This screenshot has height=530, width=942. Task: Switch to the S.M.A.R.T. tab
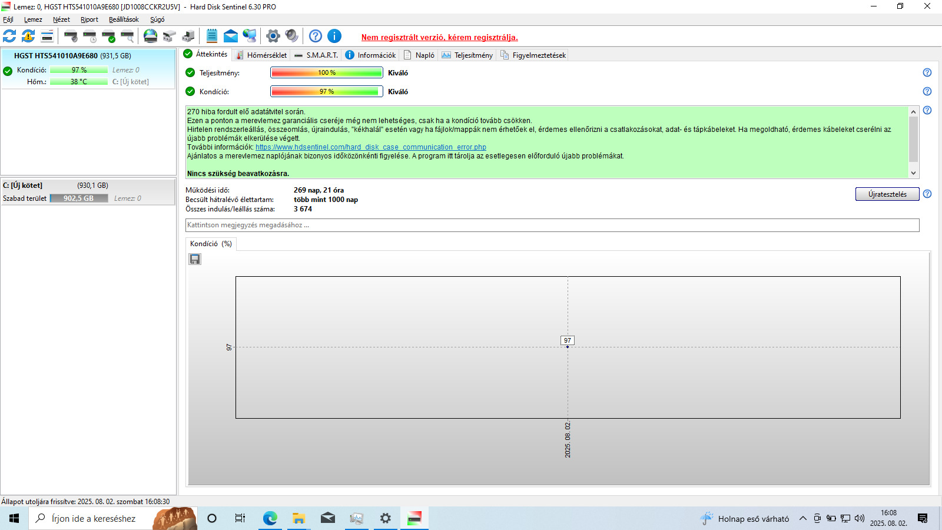[316, 55]
